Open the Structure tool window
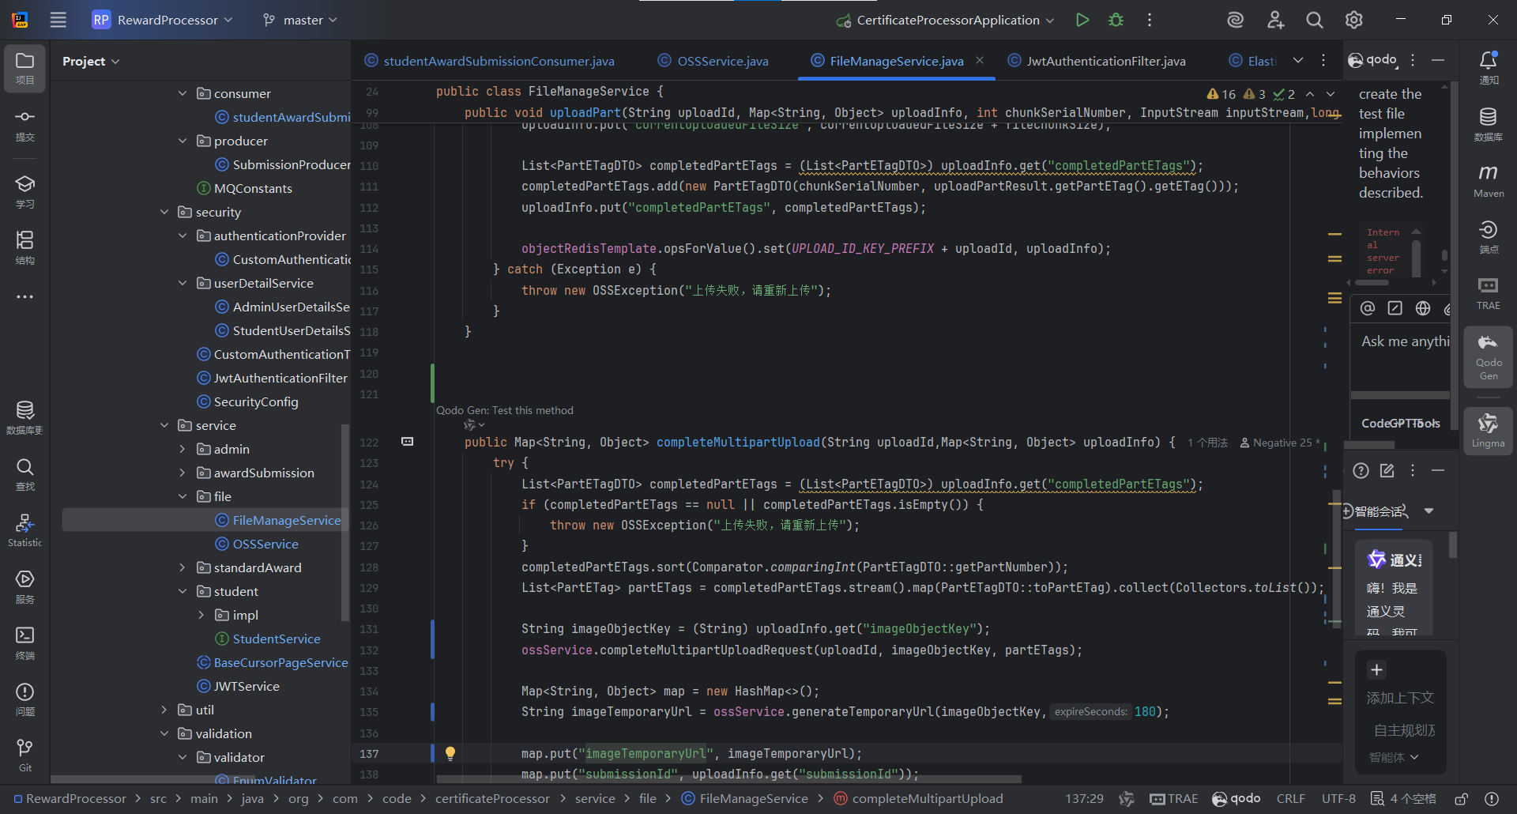 [x=24, y=247]
